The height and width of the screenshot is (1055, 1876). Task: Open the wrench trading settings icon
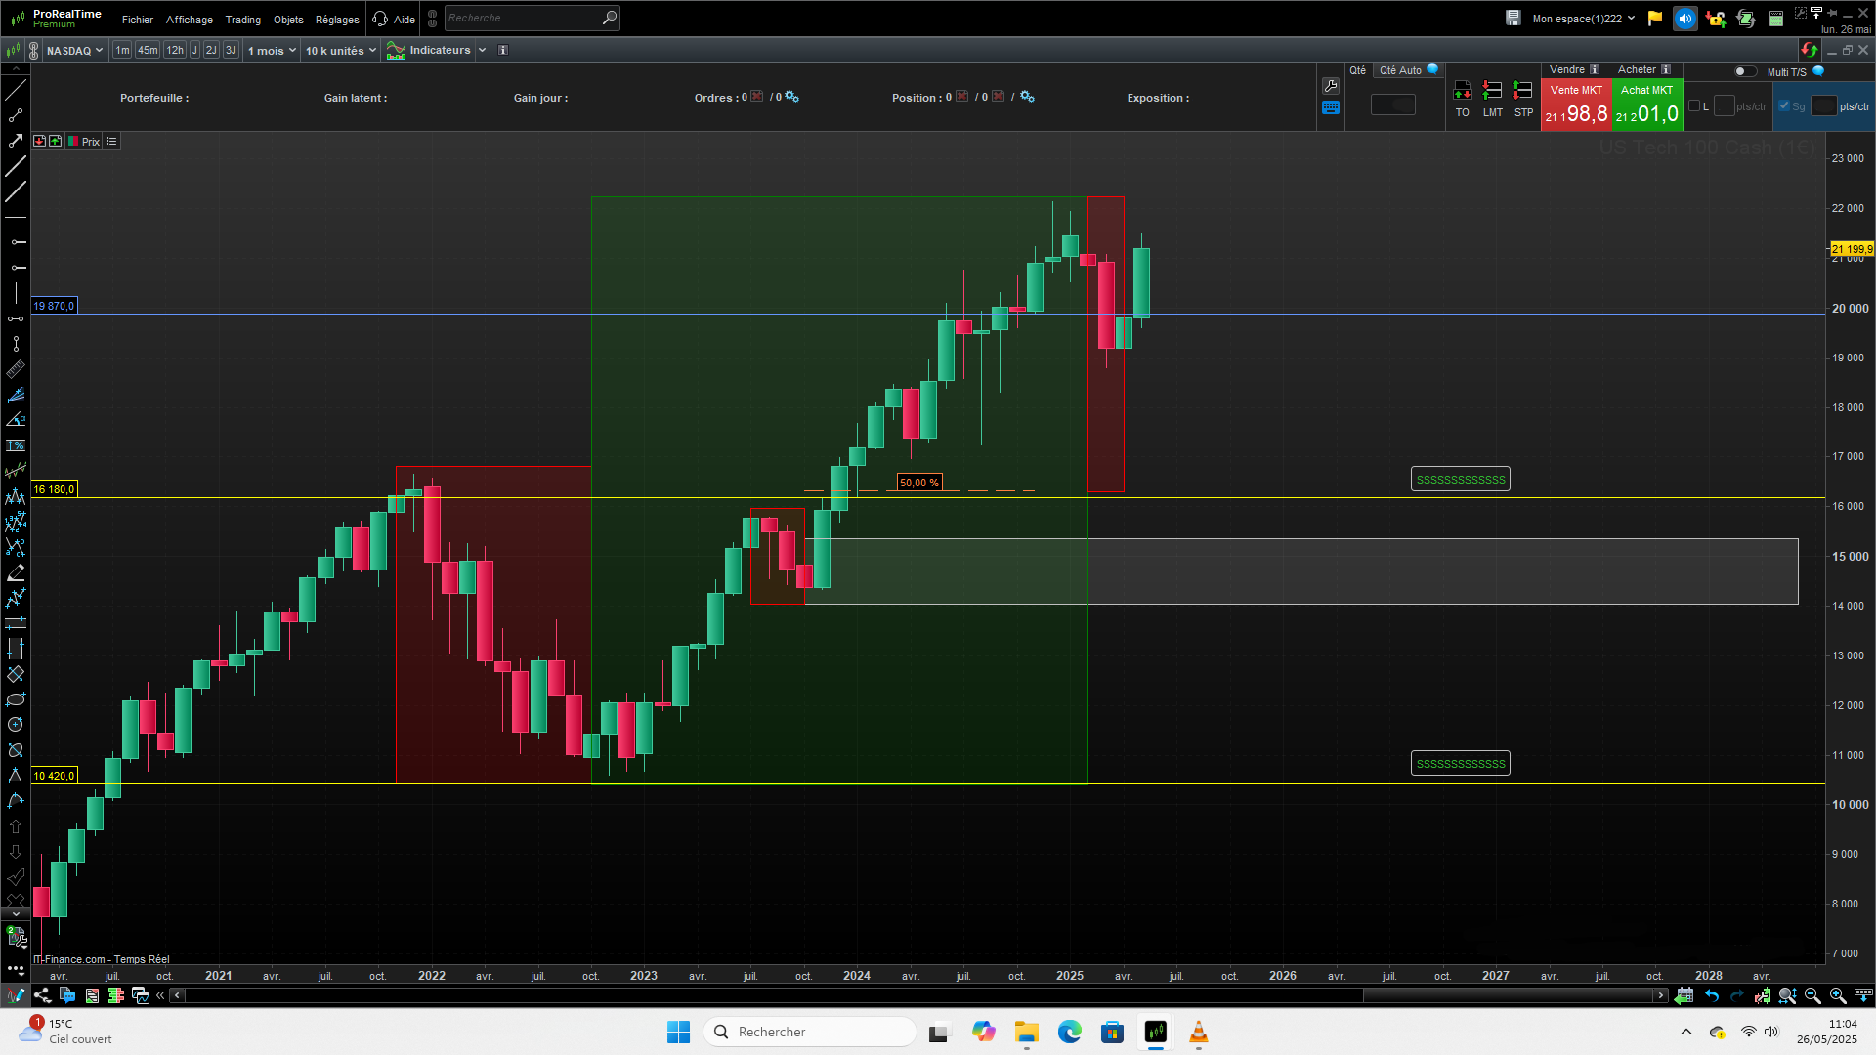1330,86
